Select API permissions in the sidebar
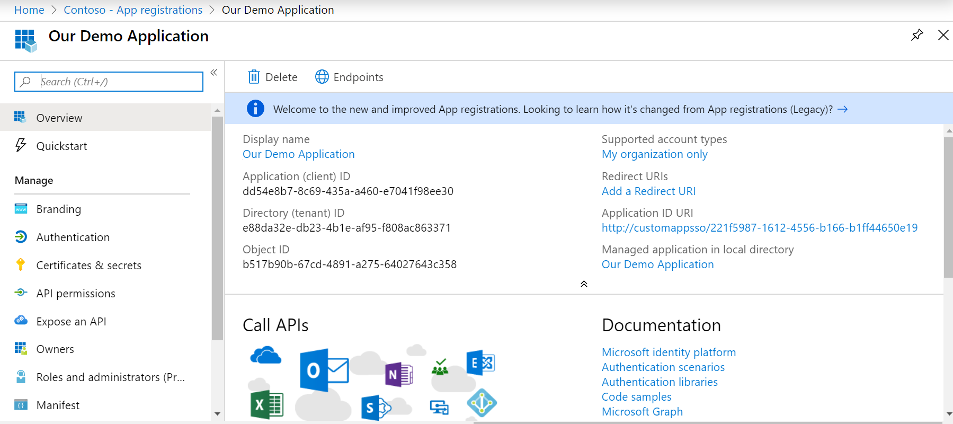The image size is (953, 424). tap(105, 294)
